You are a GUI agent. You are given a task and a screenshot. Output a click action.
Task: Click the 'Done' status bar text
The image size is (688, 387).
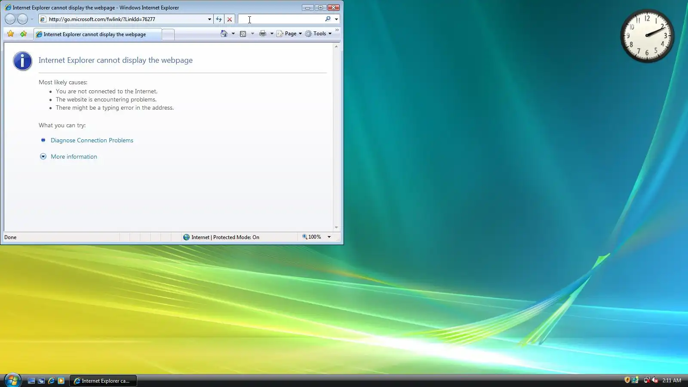point(10,237)
